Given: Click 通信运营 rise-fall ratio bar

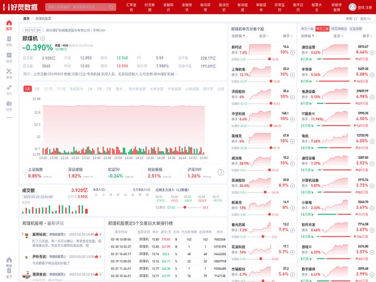Looking at the screenshot, I should 334,59.
